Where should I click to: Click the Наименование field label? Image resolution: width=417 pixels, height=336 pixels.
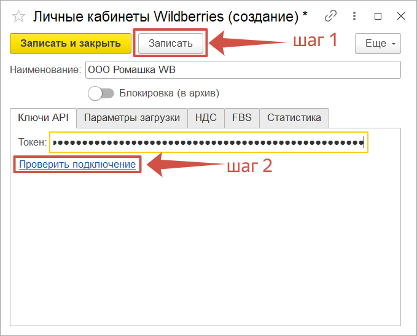point(45,70)
